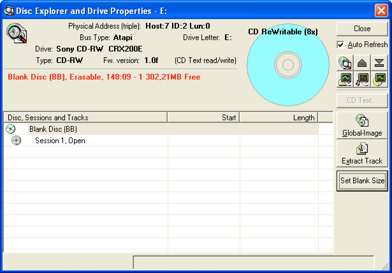This screenshot has height=273, width=392.
Task: Load the disc tray with the down-arrow icon
Action: (379, 63)
